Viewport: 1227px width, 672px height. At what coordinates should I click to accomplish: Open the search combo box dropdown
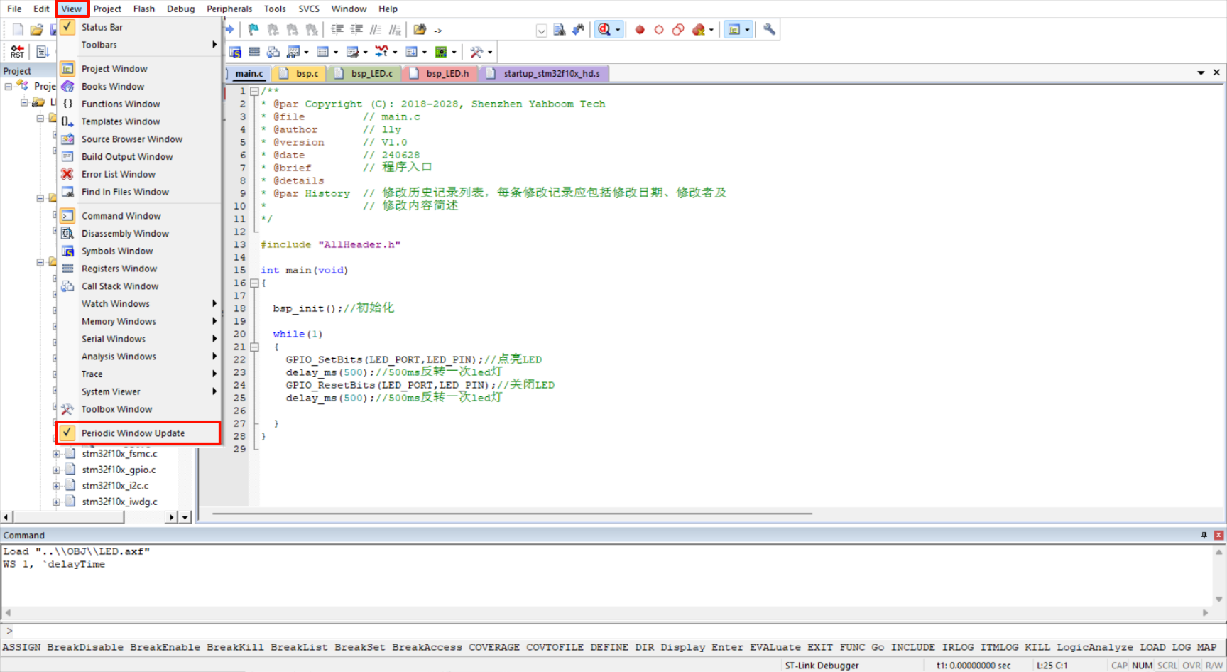tap(541, 31)
